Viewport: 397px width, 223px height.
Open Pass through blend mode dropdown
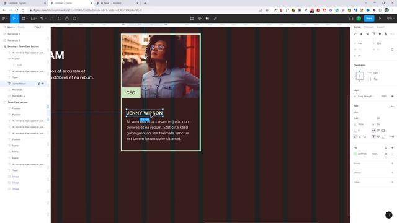coord(365,97)
